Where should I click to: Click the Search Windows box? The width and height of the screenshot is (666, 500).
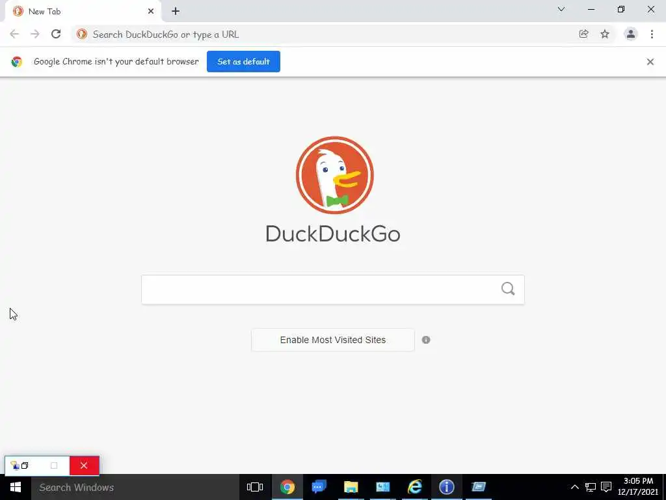135,487
